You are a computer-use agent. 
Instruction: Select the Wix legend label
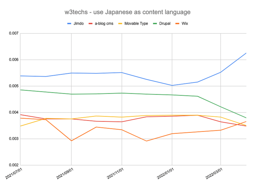coord(185,24)
